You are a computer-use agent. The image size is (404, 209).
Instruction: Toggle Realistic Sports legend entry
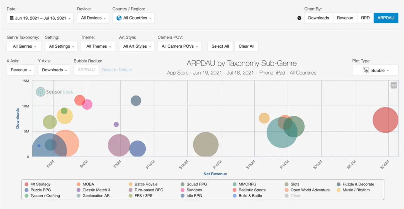[249, 190]
